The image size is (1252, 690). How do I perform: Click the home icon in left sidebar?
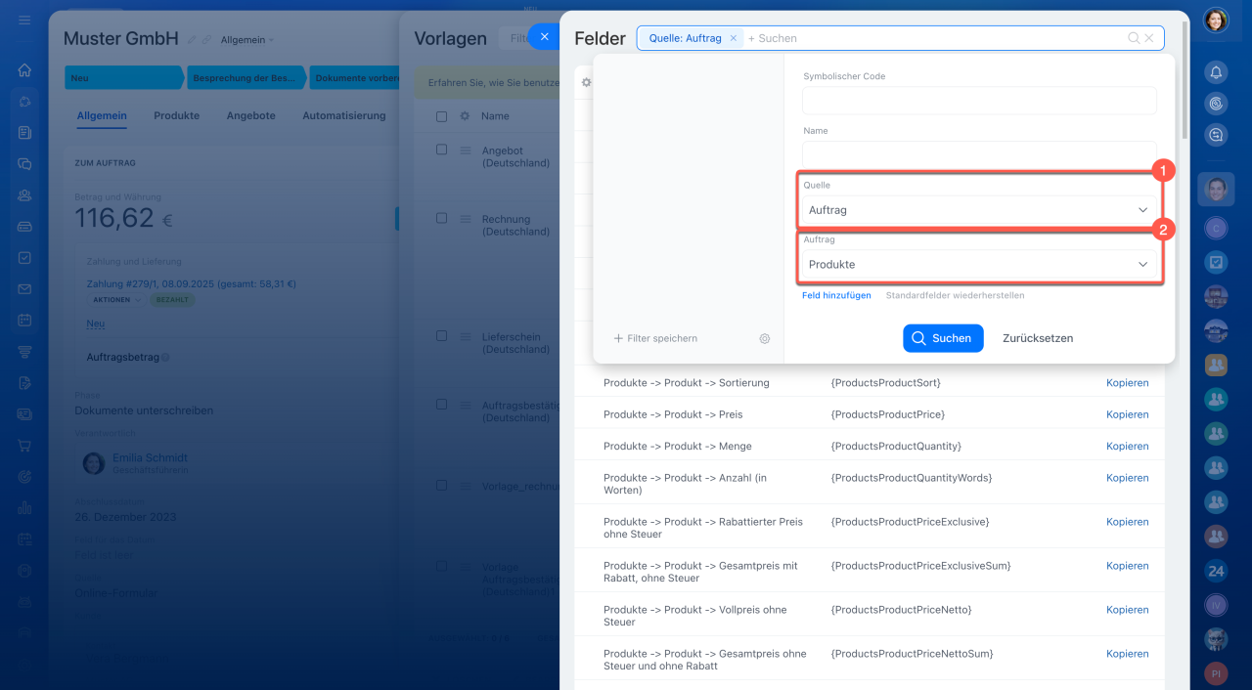[x=24, y=70]
